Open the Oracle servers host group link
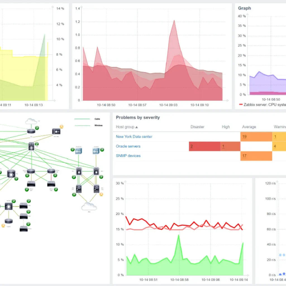286x286 pixels. coord(128,146)
